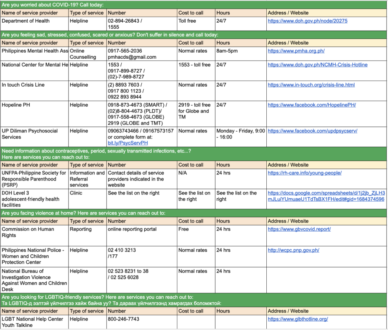Open the glbthotline.org link
This screenshot has height=330, width=388.
tap(298, 319)
